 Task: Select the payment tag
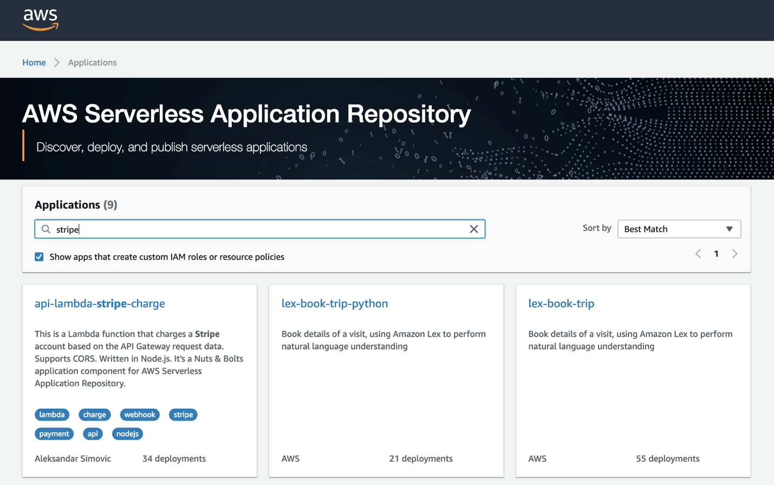tap(54, 434)
